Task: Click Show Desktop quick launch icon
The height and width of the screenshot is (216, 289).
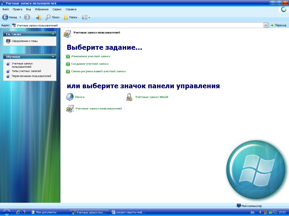Action: (24, 212)
